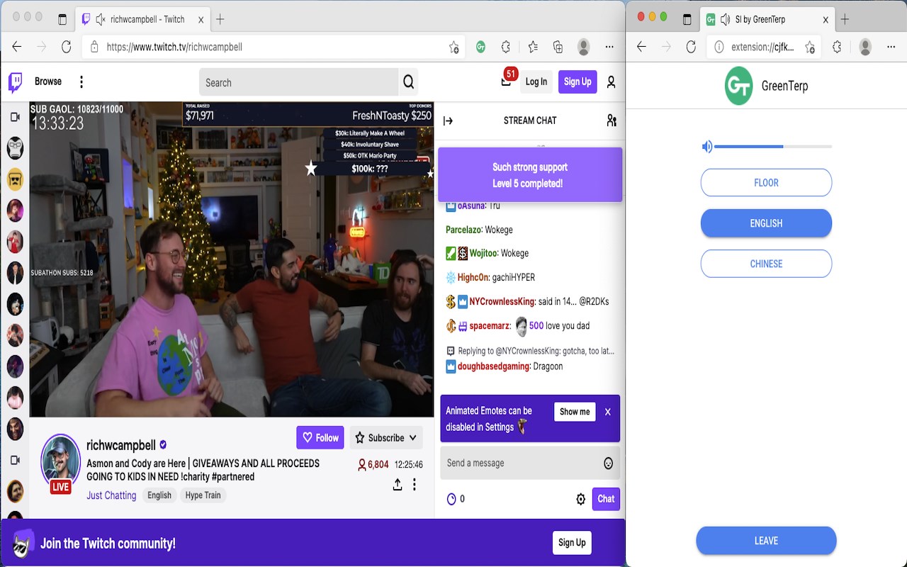Open Twitch notifications inbox with 51 badge
907x567 pixels.
pos(507,81)
